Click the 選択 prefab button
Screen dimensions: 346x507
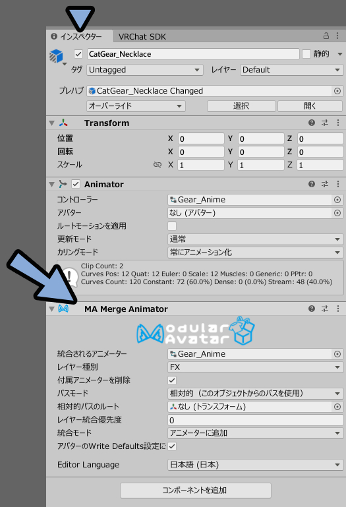[x=241, y=106]
